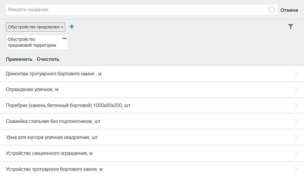Open 'Демонтаж тротуарного бортового камня' item
The width and height of the screenshot is (304, 177).
click(54, 74)
